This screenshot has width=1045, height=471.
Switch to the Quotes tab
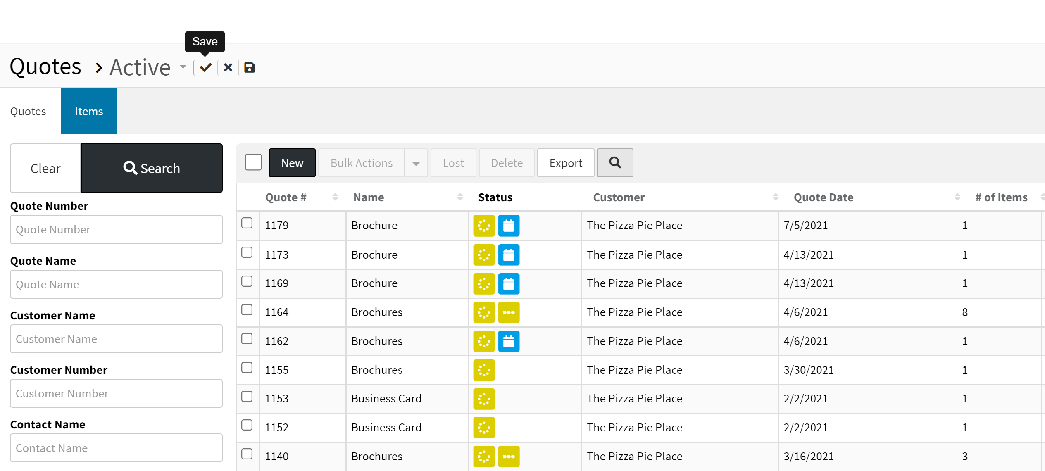pos(28,111)
